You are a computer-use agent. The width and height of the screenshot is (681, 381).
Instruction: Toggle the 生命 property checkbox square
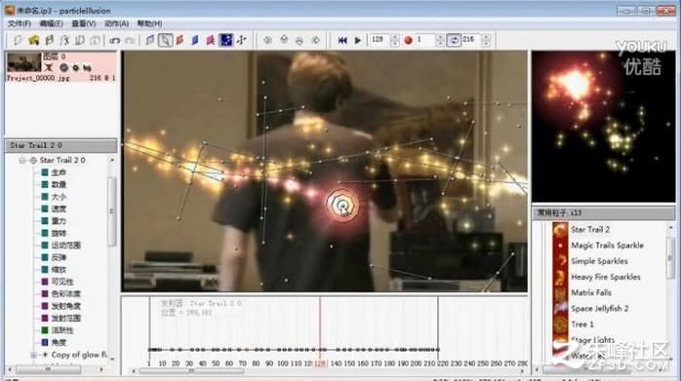tap(44, 172)
